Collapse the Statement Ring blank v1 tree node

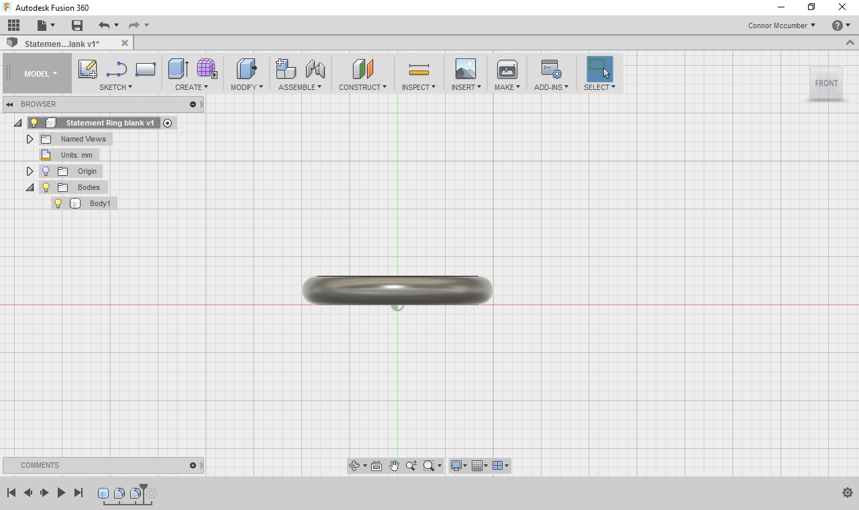[17, 123]
